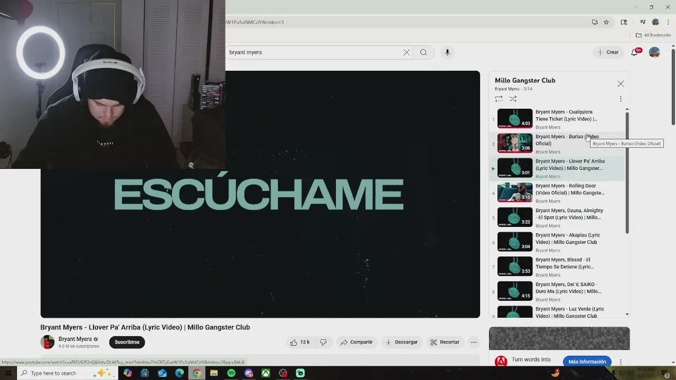676x380 pixels.
Task: Click Crear create button
Action: tap(608, 52)
